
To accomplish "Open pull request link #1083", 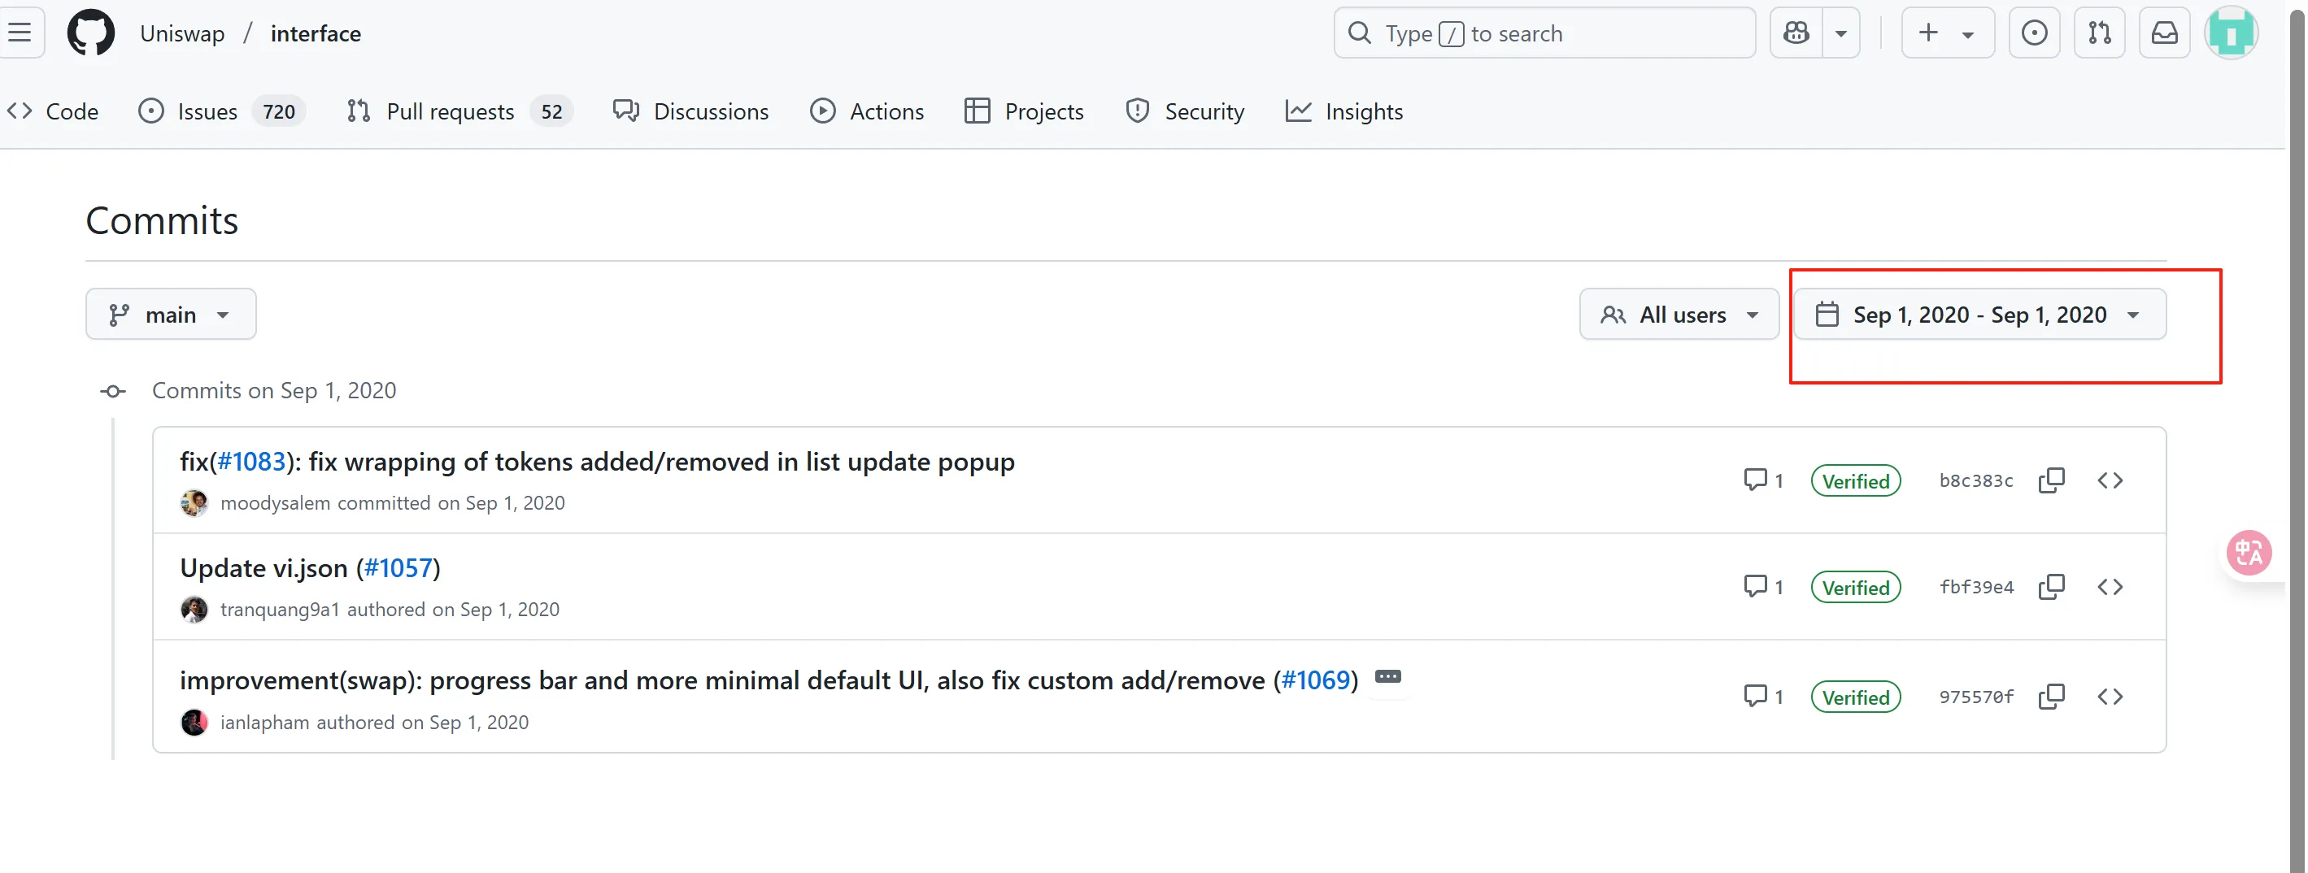I will pos(250,462).
